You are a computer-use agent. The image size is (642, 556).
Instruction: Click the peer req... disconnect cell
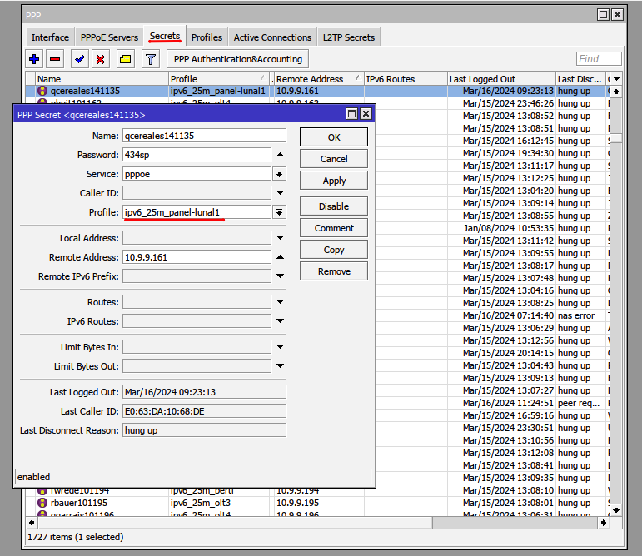pos(579,403)
